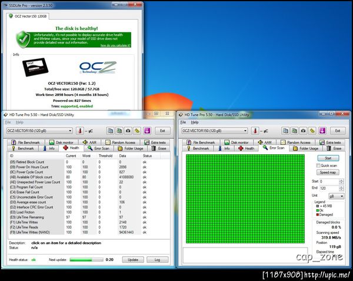Enable Quick scan checkbox
The height and width of the screenshot is (281, 353).
(318, 166)
